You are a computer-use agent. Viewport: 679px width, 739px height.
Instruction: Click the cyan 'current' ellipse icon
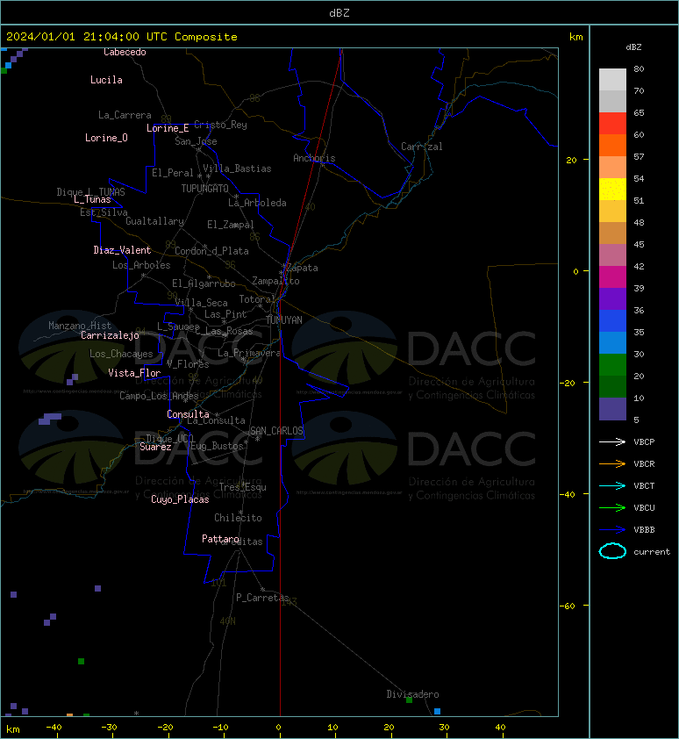(612, 551)
